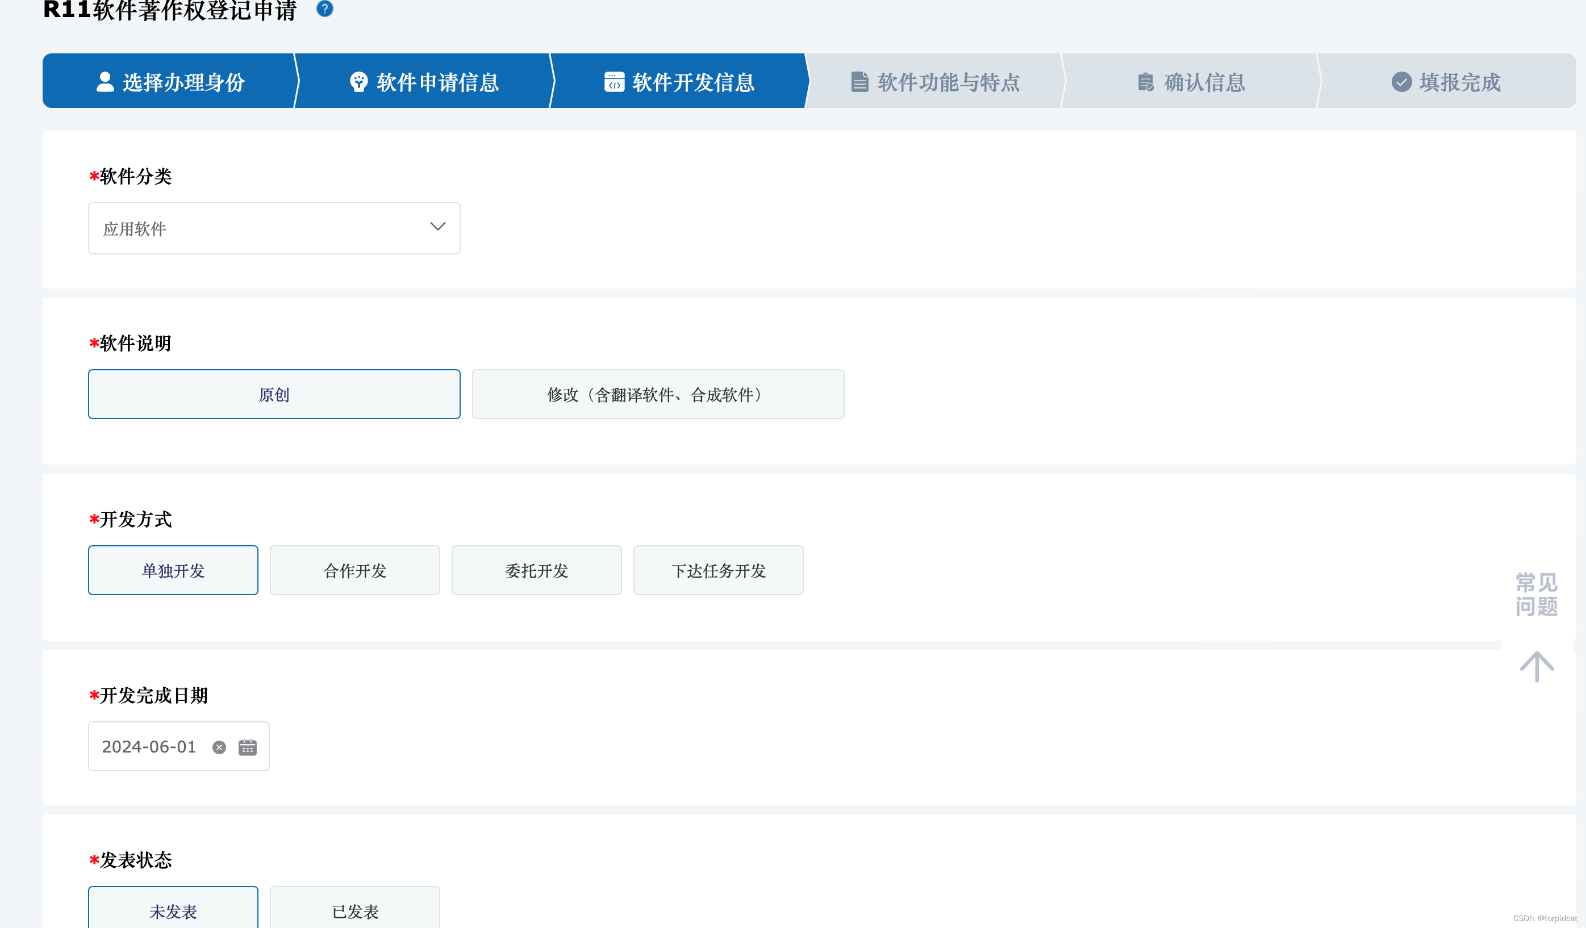Click the code window icon in 软件开发信息
This screenshot has width=1586, height=928.
tap(614, 82)
